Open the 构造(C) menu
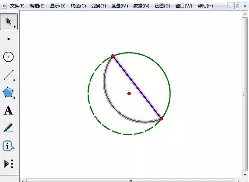The width and height of the screenshot is (249, 182). pyautogui.click(x=78, y=6)
